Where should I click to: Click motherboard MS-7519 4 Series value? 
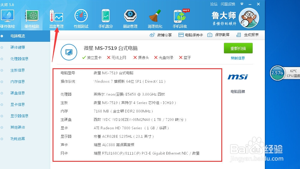tap(135, 103)
